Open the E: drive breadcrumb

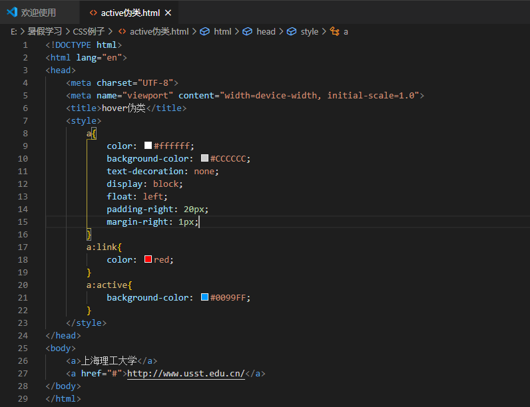14,32
